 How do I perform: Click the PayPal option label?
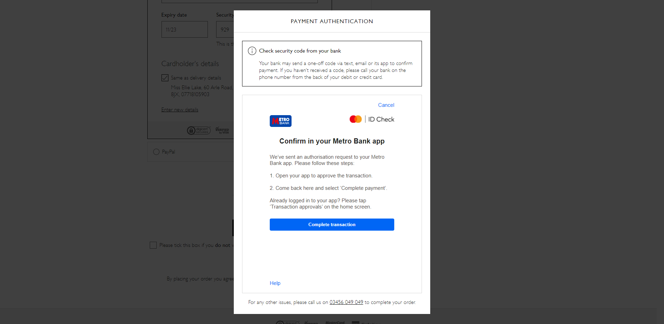168,152
